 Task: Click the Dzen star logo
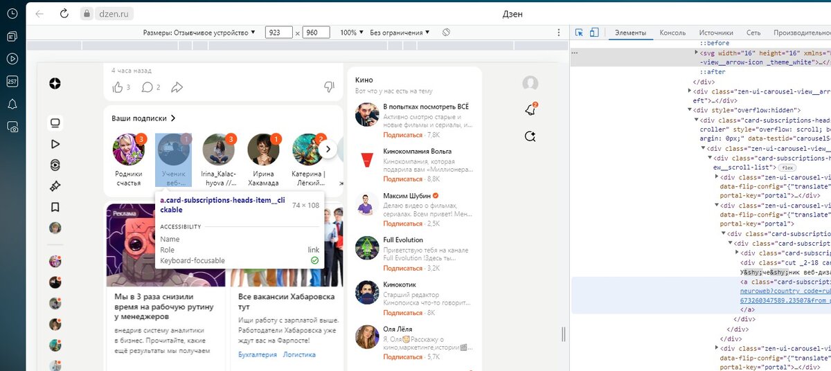click(55, 84)
